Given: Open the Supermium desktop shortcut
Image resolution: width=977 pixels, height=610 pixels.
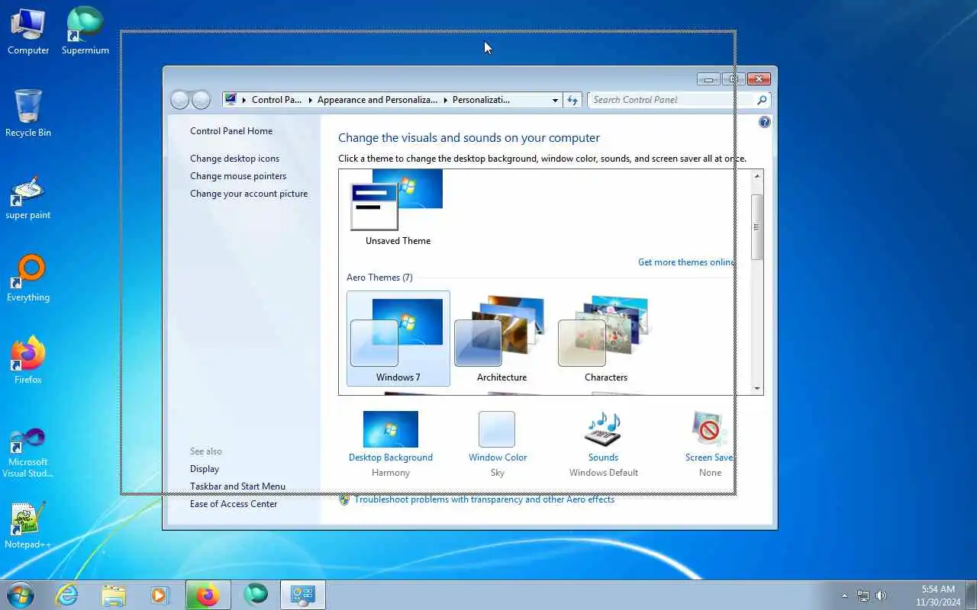Looking at the screenshot, I should pyautogui.click(x=85, y=31).
